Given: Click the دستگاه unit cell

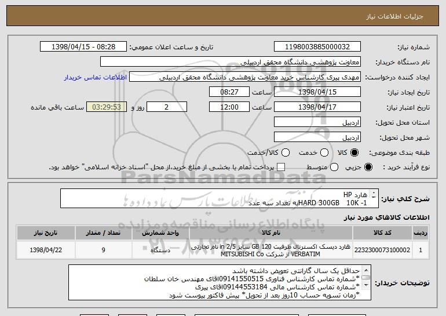Looking at the screenshot, I should click(160, 250).
